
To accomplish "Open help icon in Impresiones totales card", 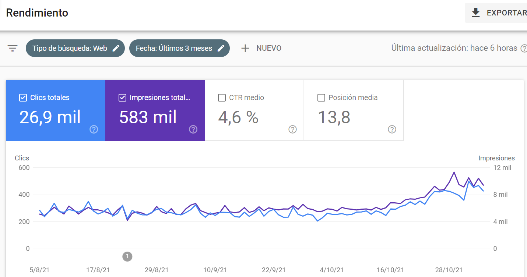I will (193, 129).
